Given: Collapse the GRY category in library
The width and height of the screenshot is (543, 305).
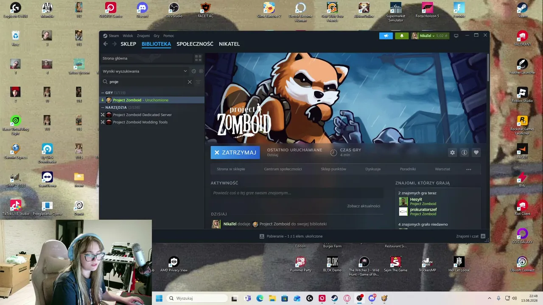Looking at the screenshot, I should [103, 93].
